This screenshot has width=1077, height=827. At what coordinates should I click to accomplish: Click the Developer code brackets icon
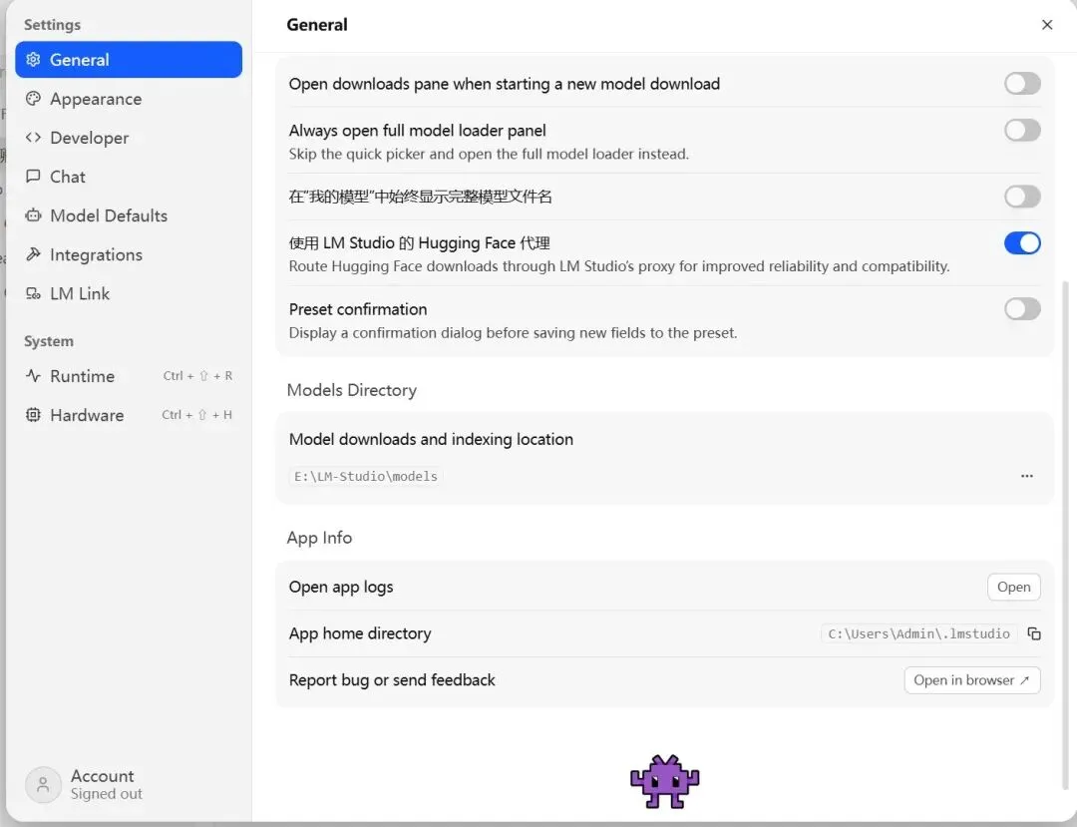click(x=34, y=138)
